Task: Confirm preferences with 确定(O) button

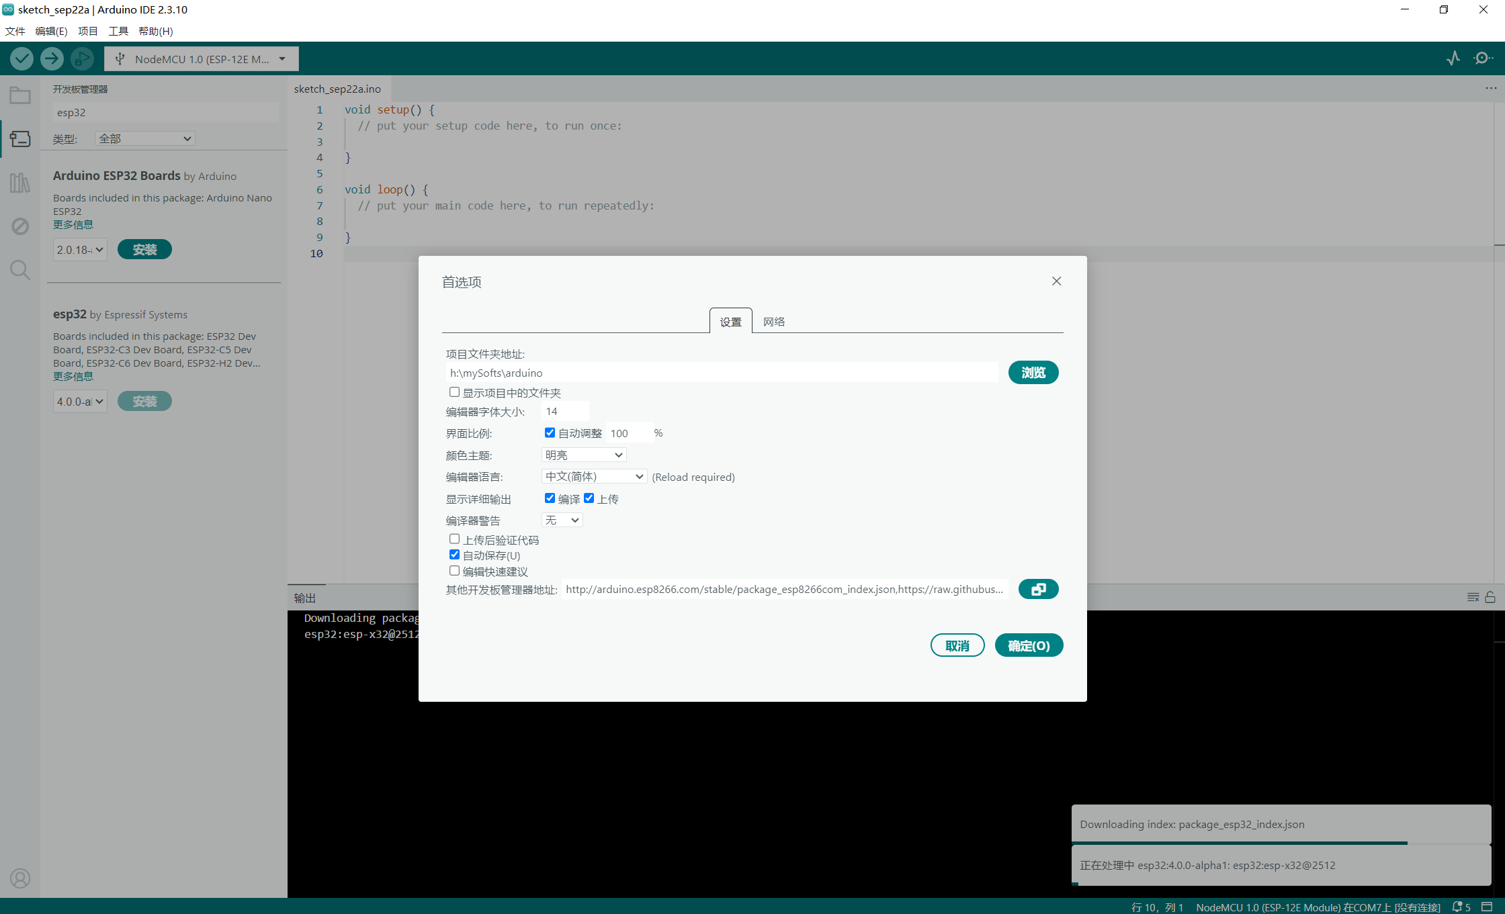Action: pyautogui.click(x=1029, y=645)
